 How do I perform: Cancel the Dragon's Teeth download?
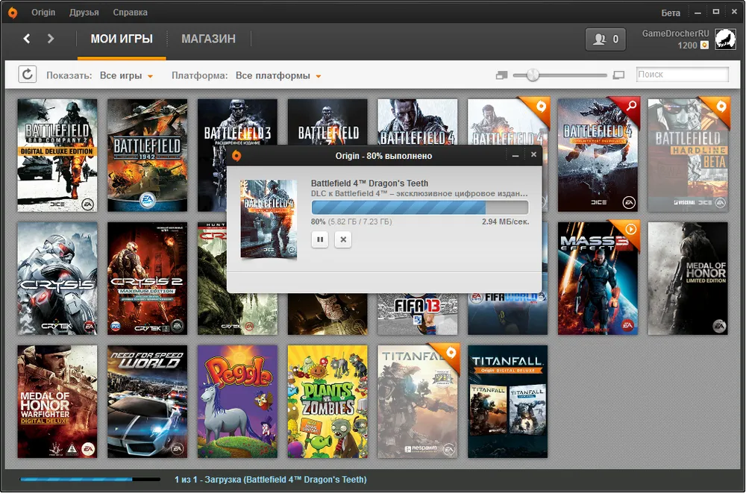342,239
